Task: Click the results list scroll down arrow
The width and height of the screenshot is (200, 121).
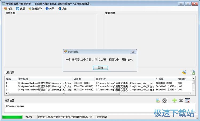Action: [194, 90]
